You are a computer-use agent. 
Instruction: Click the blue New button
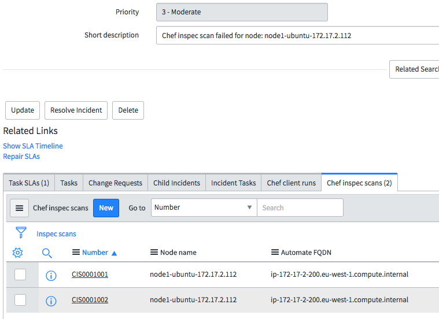coord(106,208)
